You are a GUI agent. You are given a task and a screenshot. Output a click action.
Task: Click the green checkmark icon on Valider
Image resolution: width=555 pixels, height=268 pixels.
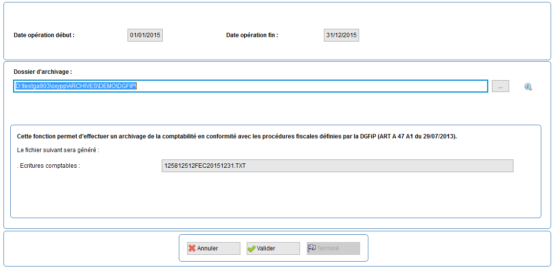[252, 248]
